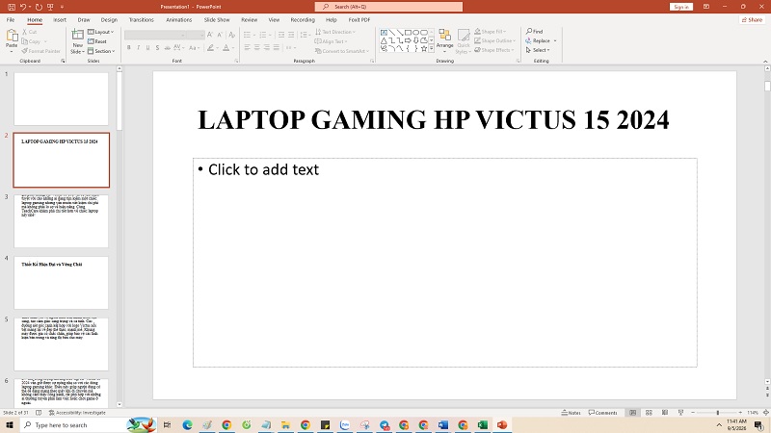Select the Right Arrow shape

tap(408, 40)
